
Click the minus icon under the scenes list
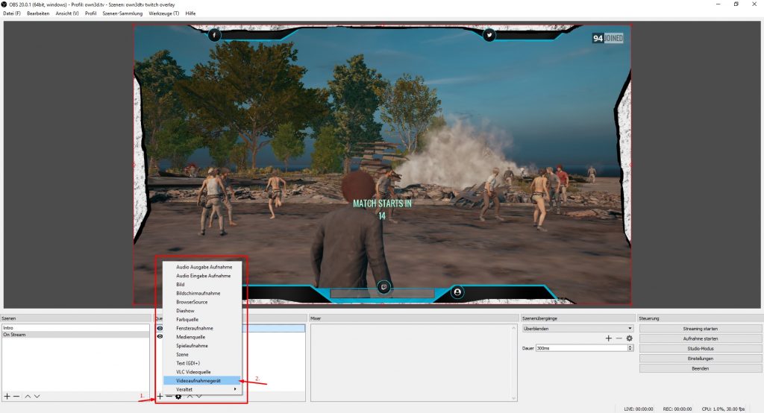point(16,396)
